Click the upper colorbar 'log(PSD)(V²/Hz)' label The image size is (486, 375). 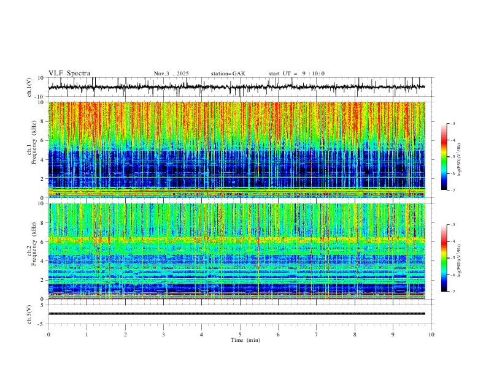pyautogui.click(x=459, y=160)
